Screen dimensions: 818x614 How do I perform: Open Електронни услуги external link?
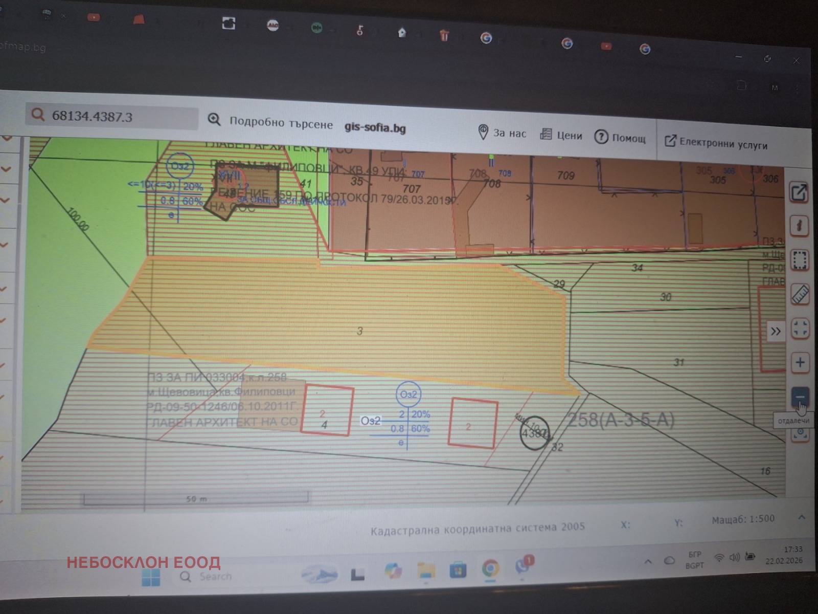coord(716,143)
